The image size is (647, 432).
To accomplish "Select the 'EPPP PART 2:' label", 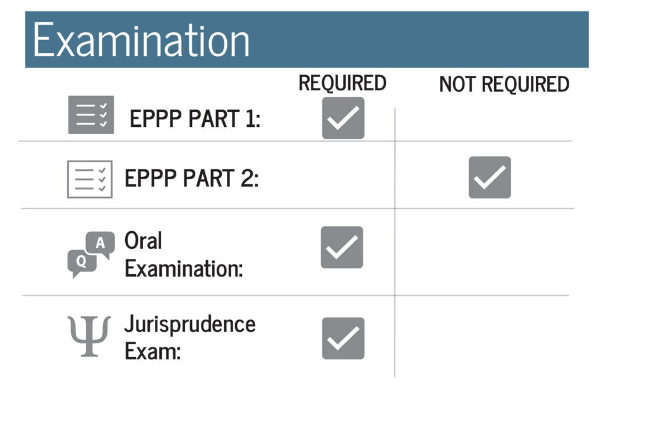I will point(192,178).
